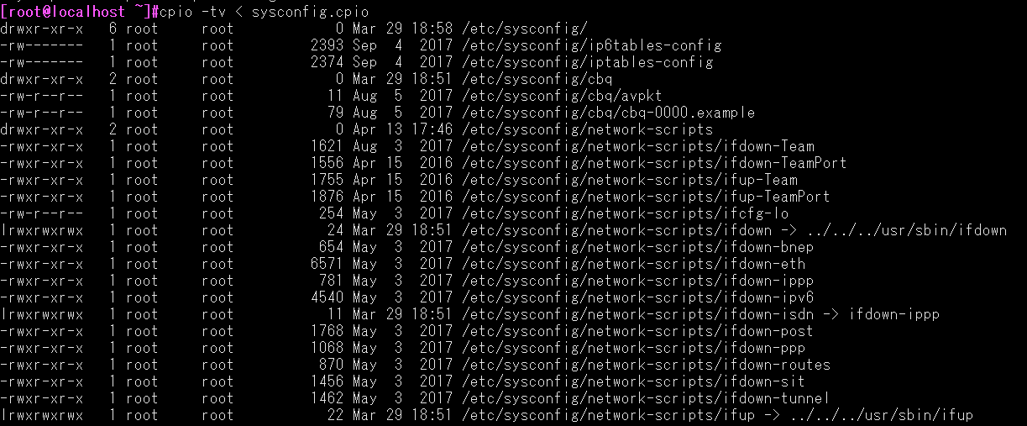The height and width of the screenshot is (426, 1027).
Task: Click the ifdown-routes script path
Action: [x=646, y=365]
